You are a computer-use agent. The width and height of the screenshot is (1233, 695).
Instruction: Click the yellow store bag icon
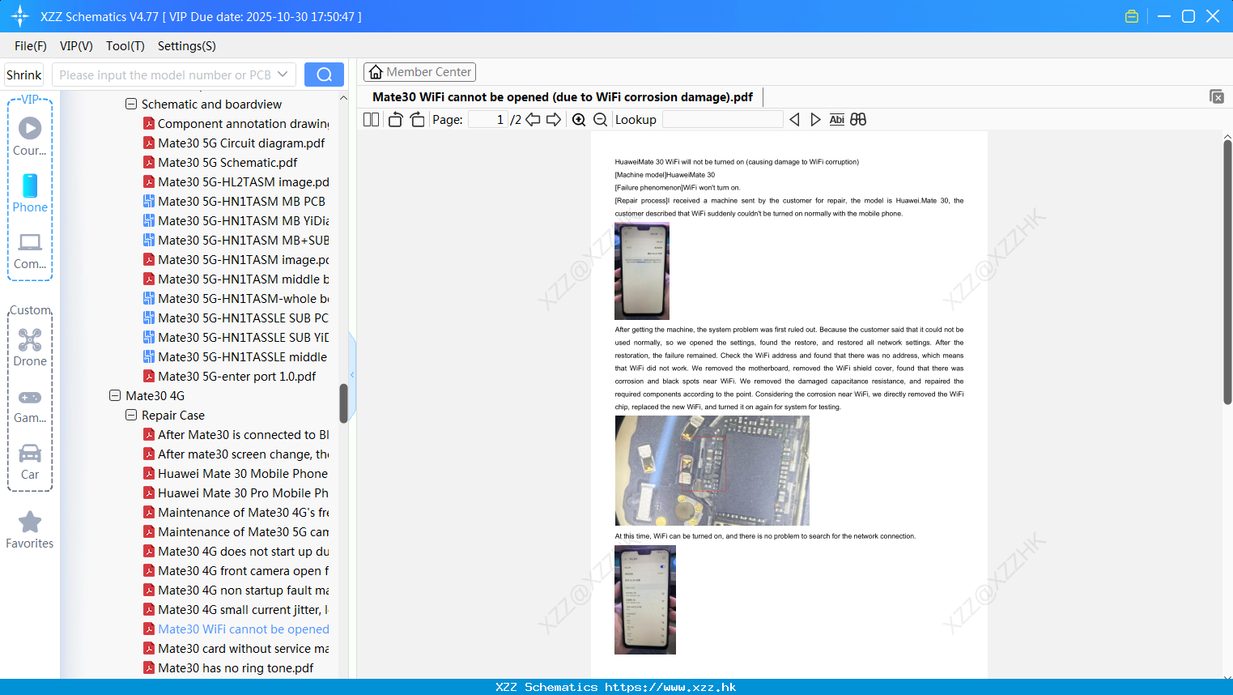click(1132, 16)
